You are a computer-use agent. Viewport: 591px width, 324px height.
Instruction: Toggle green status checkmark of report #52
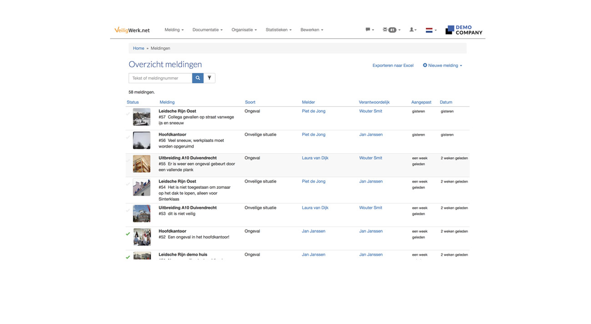[128, 234]
